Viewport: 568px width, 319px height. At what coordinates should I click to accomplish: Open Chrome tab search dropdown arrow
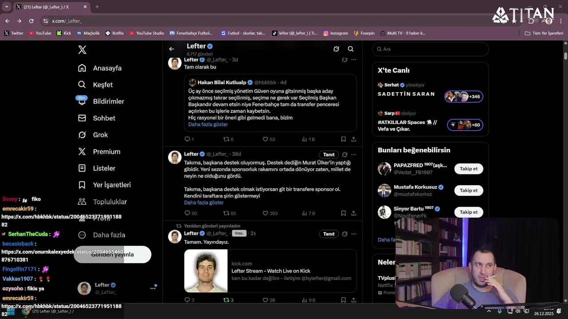[x=6, y=7]
